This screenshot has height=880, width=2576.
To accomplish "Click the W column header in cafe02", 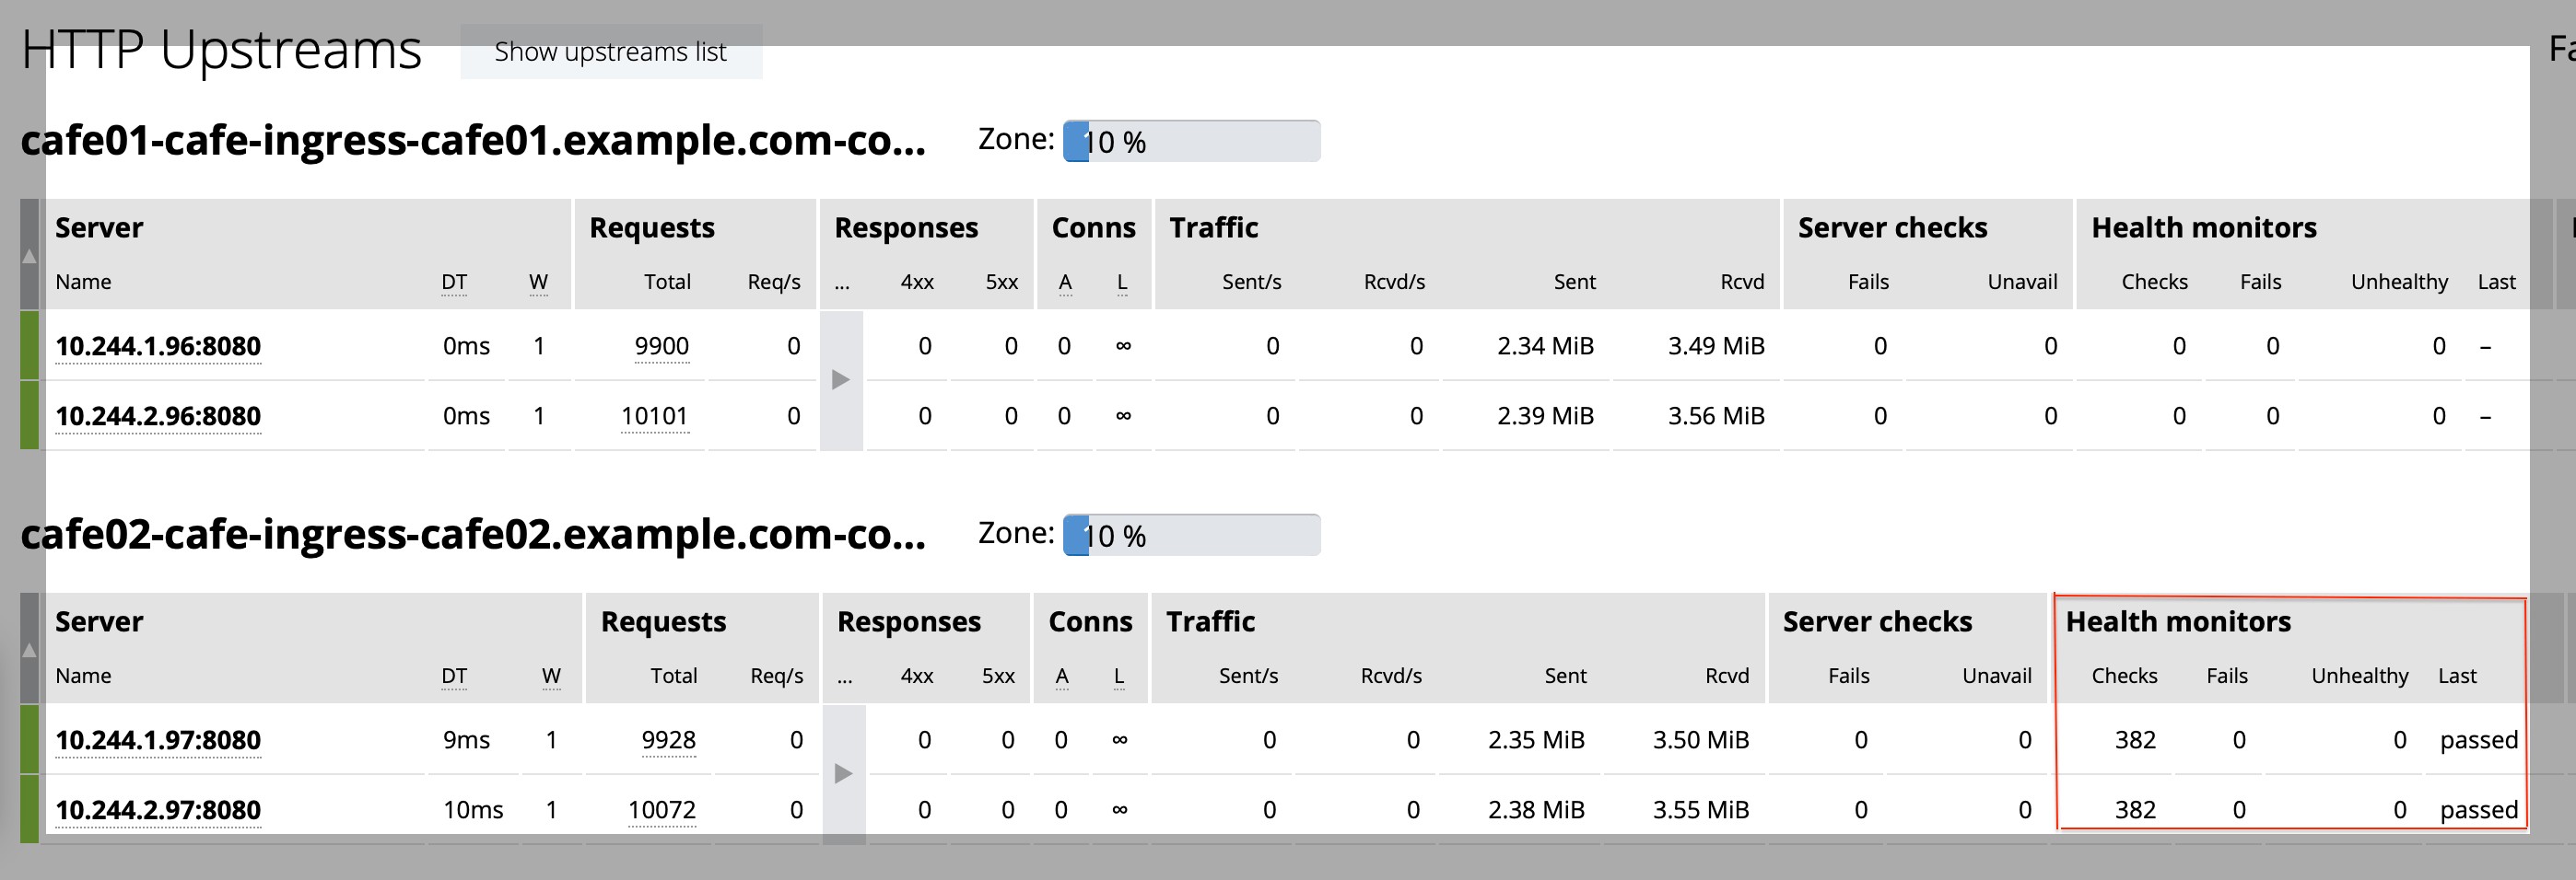I will 551,677.
